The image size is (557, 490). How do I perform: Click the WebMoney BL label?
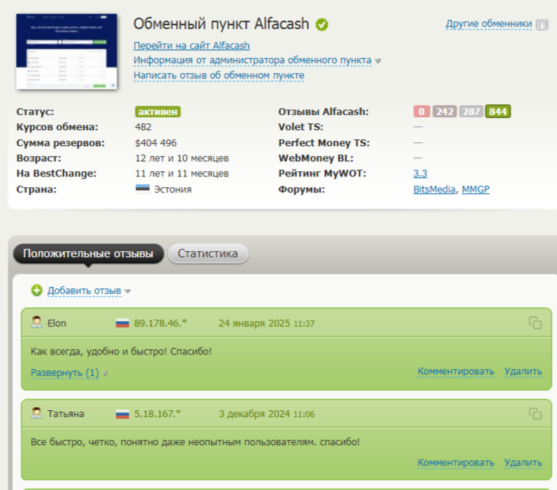pyautogui.click(x=316, y=158)
